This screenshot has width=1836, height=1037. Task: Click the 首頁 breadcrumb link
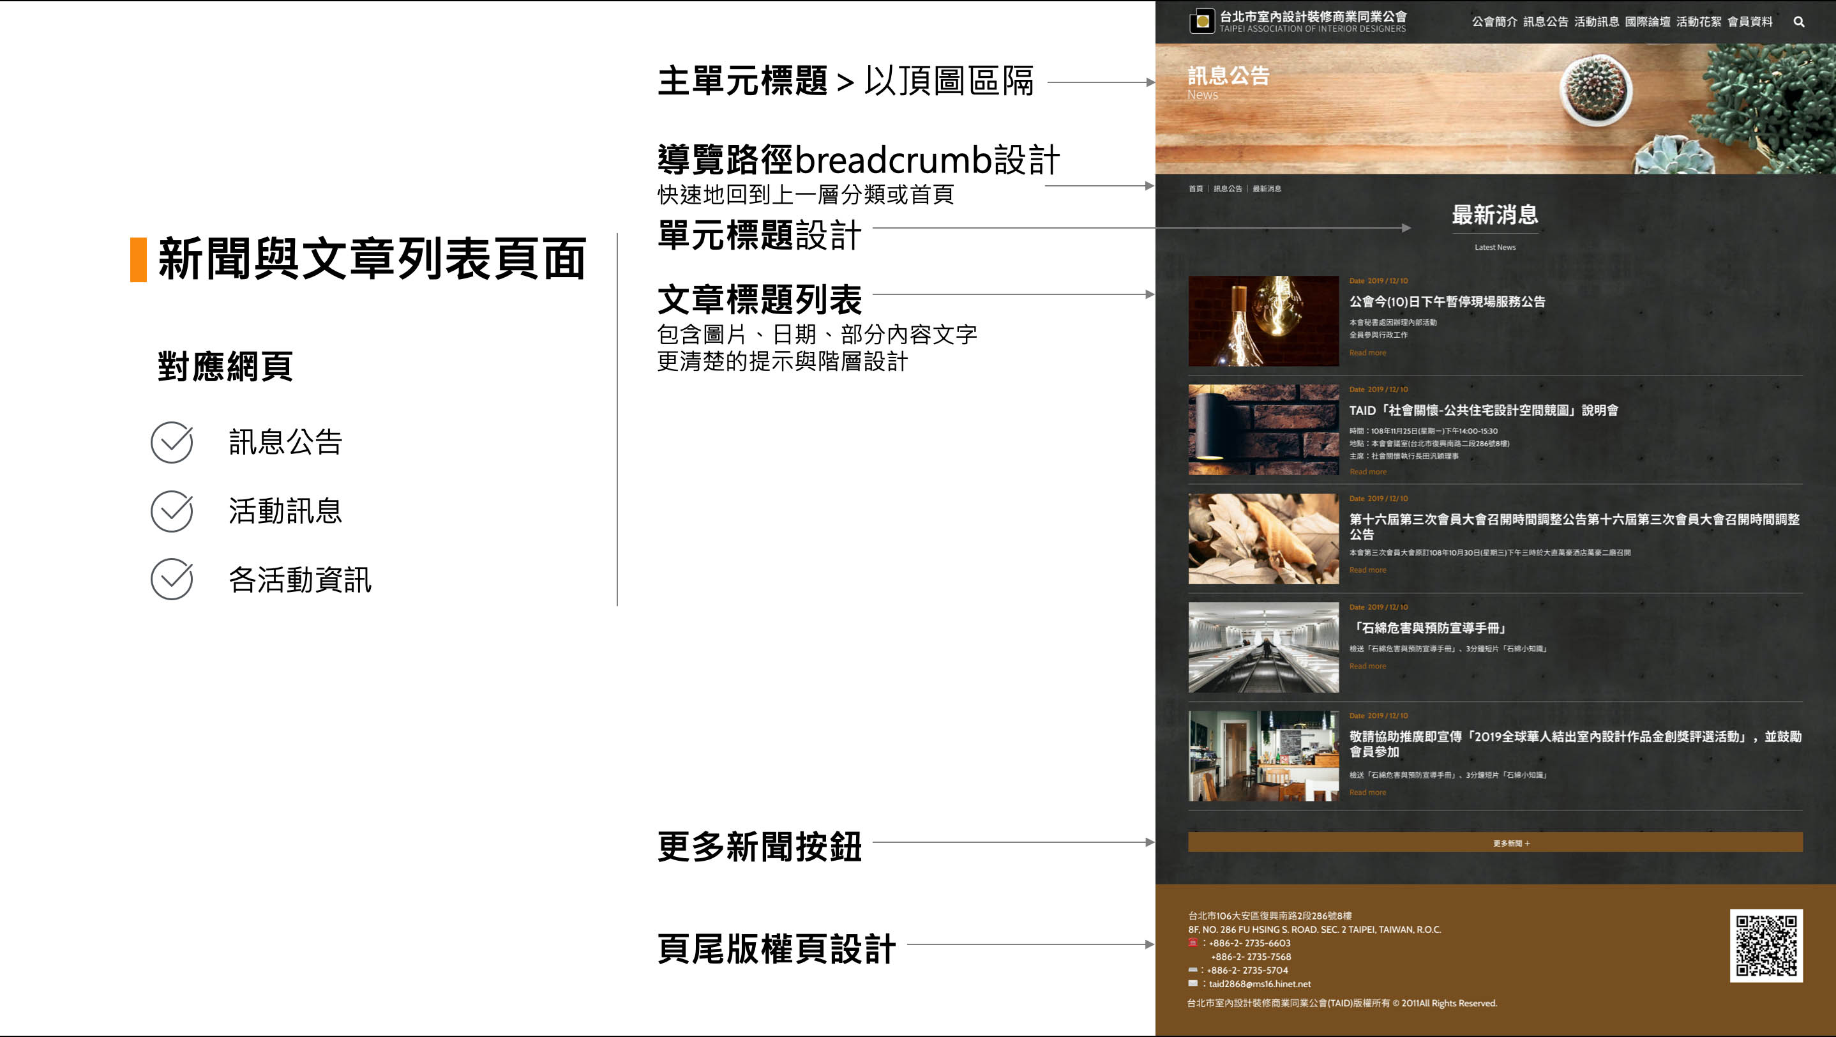(x=1195, y=189)
